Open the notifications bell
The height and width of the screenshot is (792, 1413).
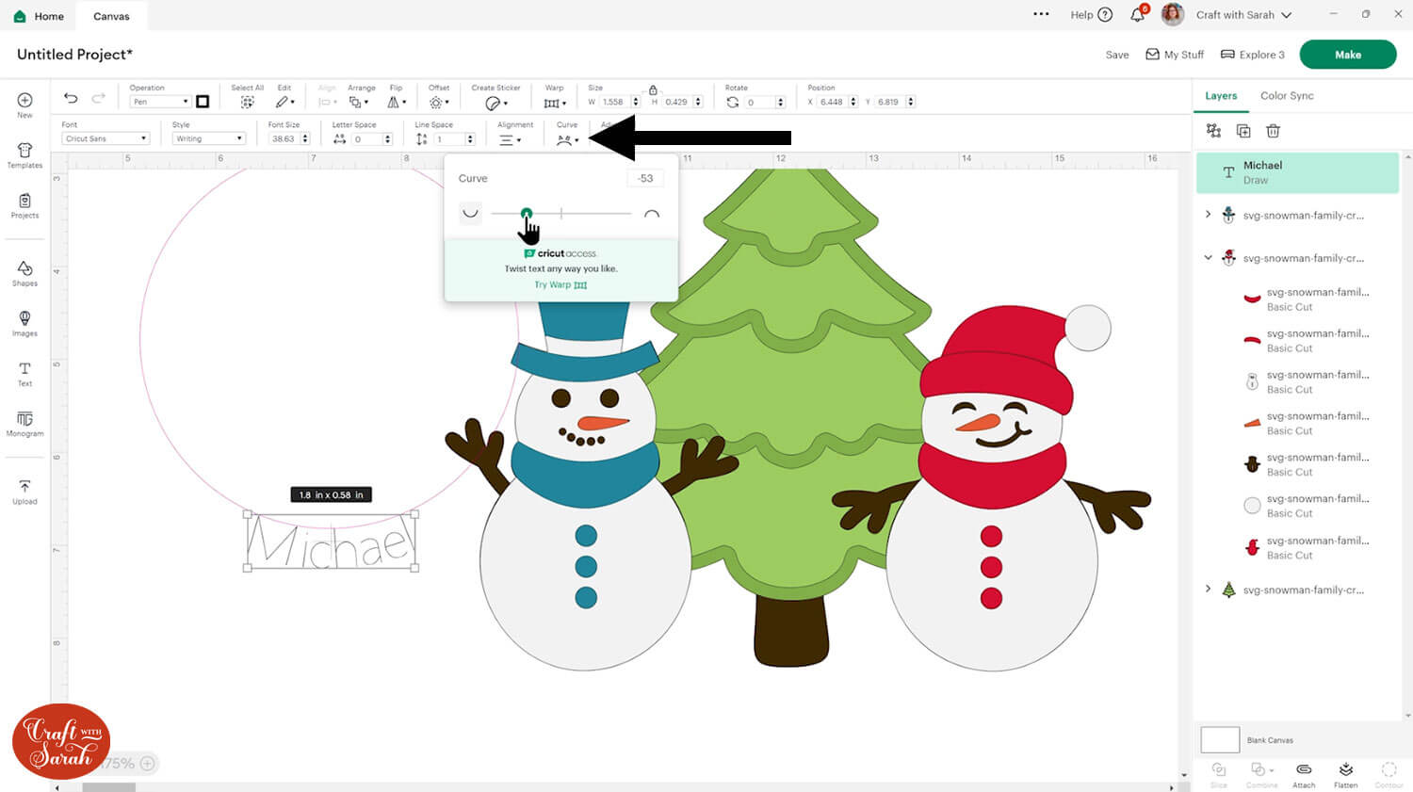pyautogui.click(x=1138, y=14)
